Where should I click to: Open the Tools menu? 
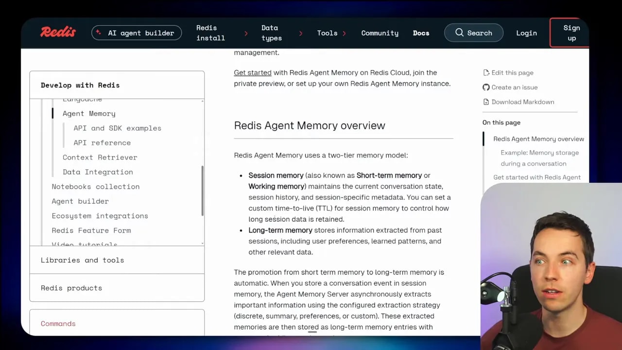point(327,33)
